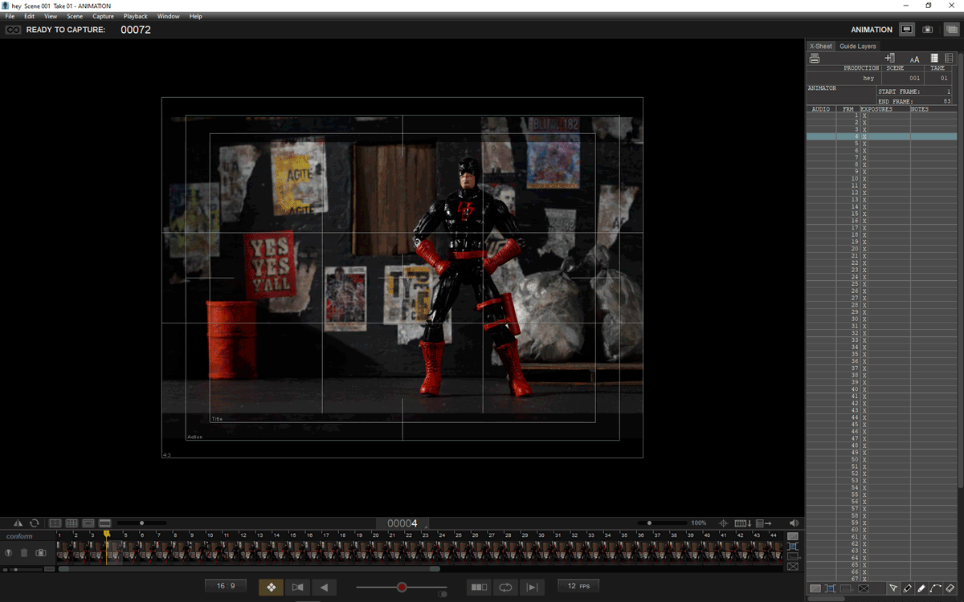Open the 16:9 aspect ratio selector
The height and width of the screenshot is (602, 964).
tap(226, 586)
